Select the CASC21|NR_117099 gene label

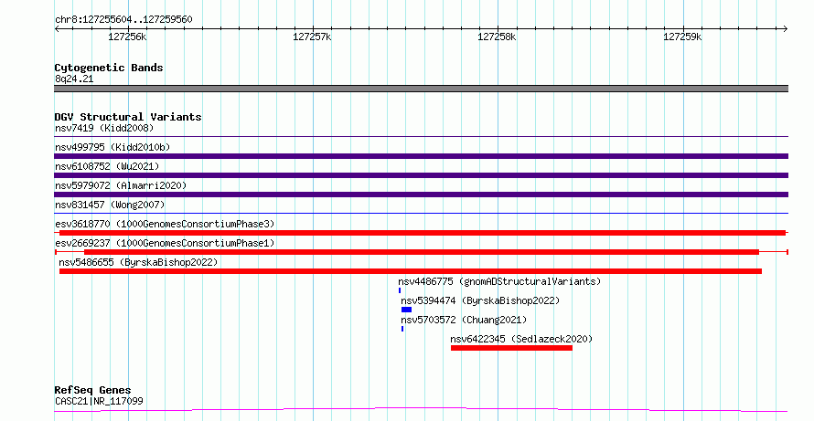pos(99,401)
